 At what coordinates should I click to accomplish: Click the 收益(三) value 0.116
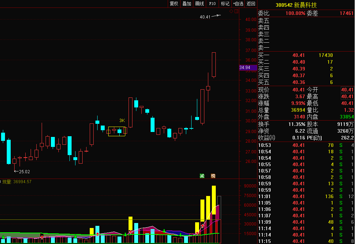(x=299, y=138)
